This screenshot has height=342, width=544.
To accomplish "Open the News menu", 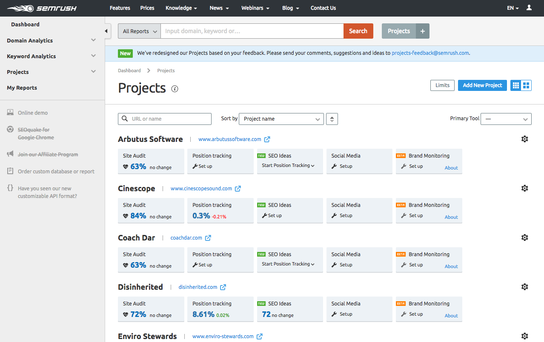I will coord(219,8).
